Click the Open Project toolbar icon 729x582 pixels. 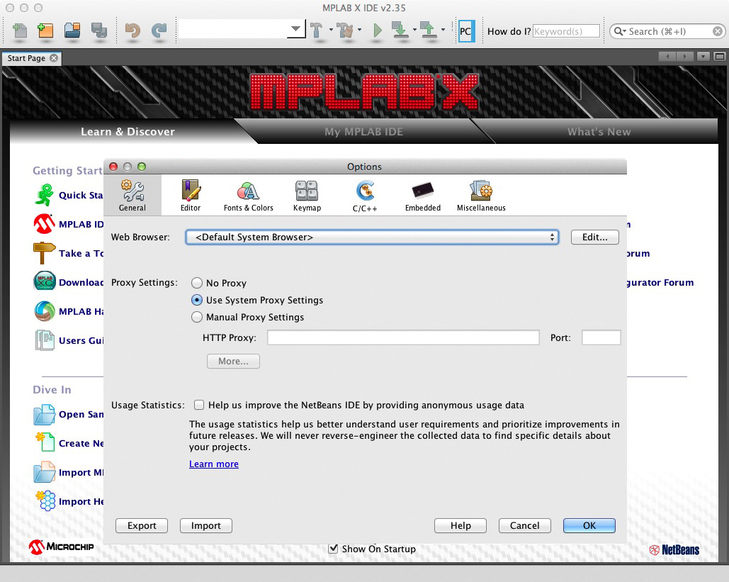tap(72, 30)
